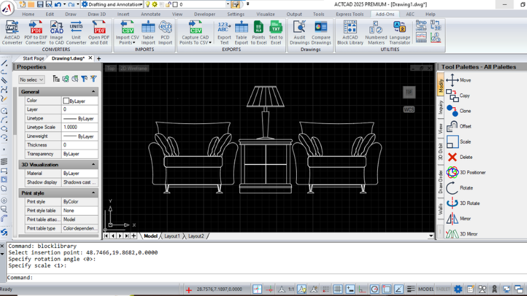Open the Compare Drawings tool
The height and width of the screenshot is (296, 527).
[x=321, y=32]
